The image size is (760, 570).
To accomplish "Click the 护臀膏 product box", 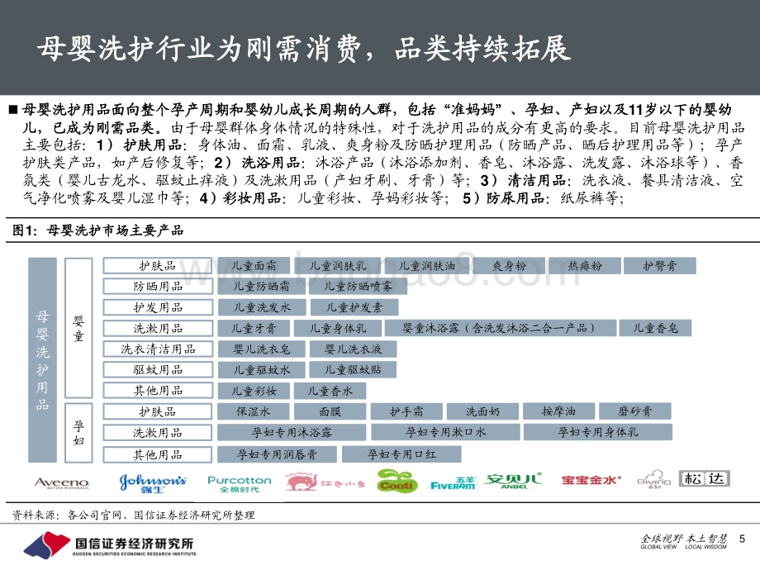I will pyautogui.click(x=660, y=266).
